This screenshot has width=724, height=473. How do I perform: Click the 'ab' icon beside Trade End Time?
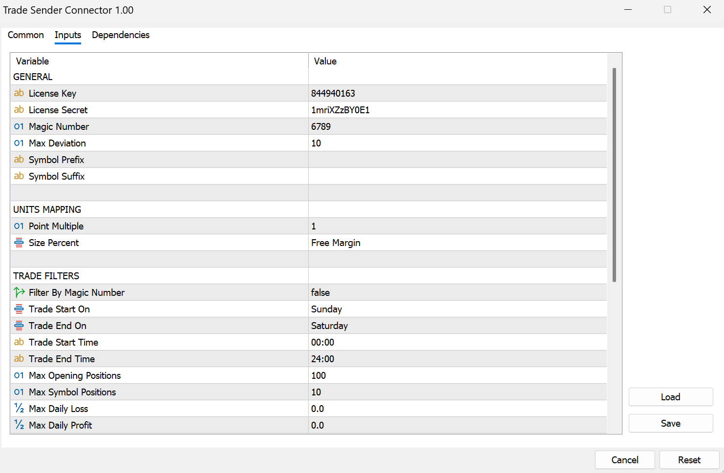click(x=19, y=359)
